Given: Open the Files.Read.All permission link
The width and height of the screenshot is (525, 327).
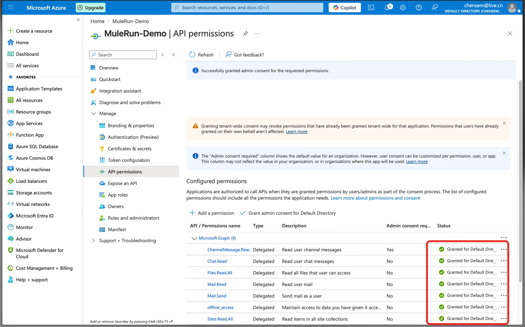Looking at the screenshot, I should point(220,273).
